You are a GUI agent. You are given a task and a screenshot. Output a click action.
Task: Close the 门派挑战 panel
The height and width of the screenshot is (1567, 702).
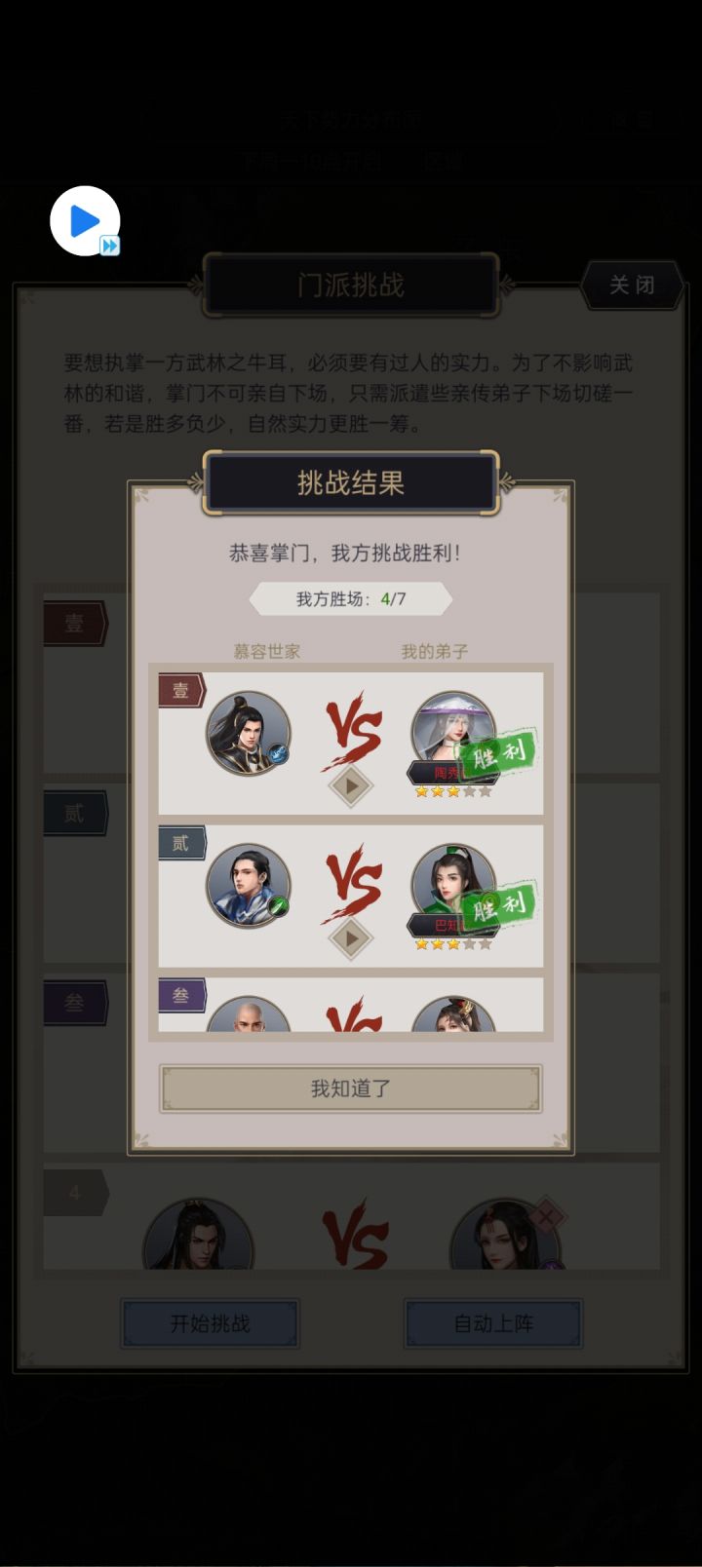click(x=631, y=286)
